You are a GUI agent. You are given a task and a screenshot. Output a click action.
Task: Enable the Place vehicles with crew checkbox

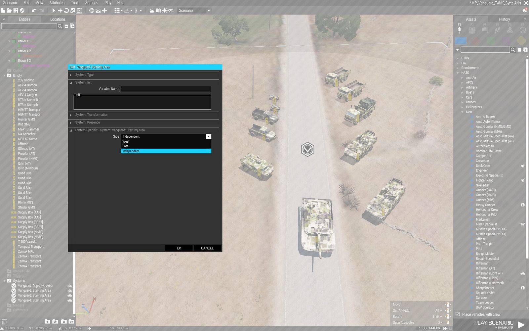pos(458,314)
